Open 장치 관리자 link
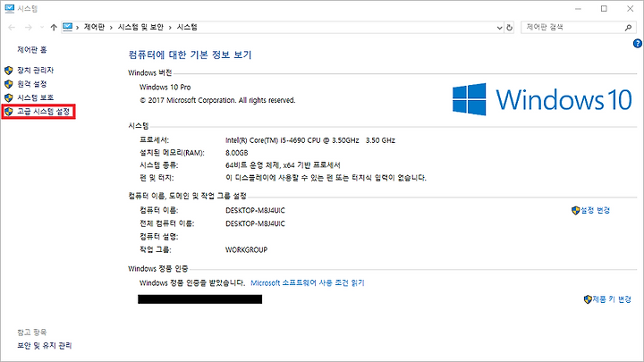644x362 pixels. click(35, 71)
